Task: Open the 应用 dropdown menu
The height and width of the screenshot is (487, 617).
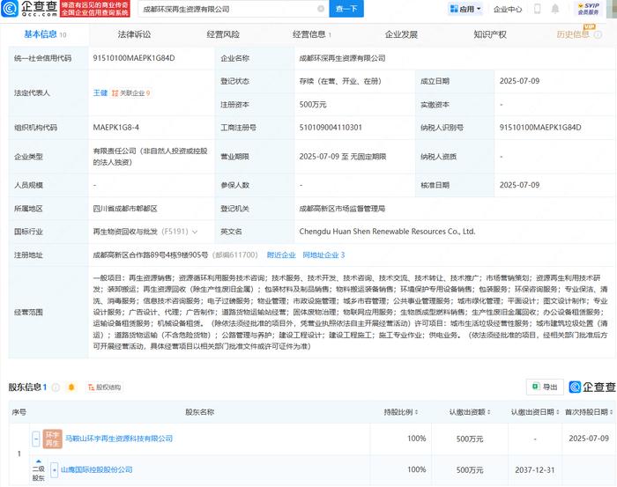Action: click(x=466, y=9)
